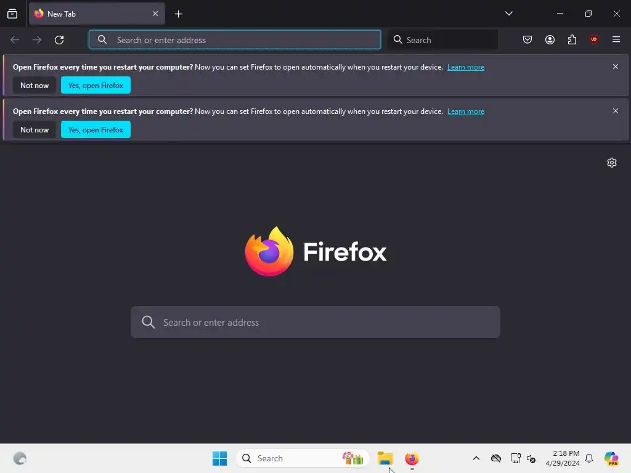Open the Firefox account icon
Viewport: 631px width, 473px height.
coord(550,39)
